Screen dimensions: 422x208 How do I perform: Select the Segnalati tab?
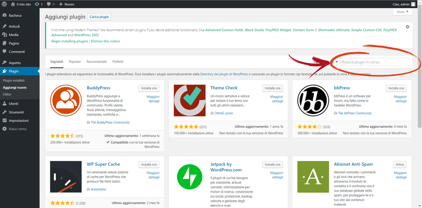[56, 62]
